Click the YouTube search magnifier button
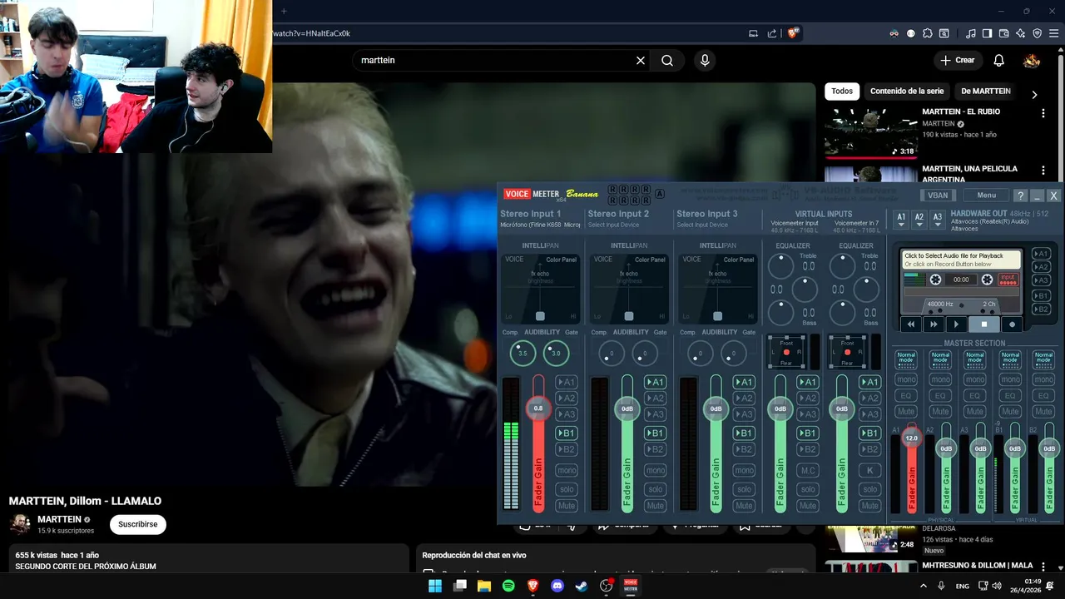1065x599 pixels. [667, 61]
